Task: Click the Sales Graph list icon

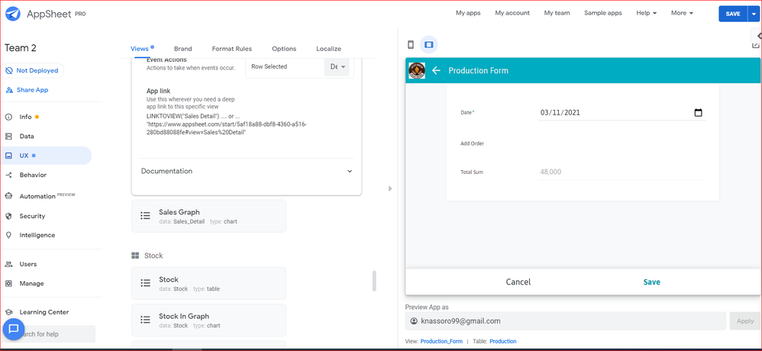Action: tap(145, 216)
